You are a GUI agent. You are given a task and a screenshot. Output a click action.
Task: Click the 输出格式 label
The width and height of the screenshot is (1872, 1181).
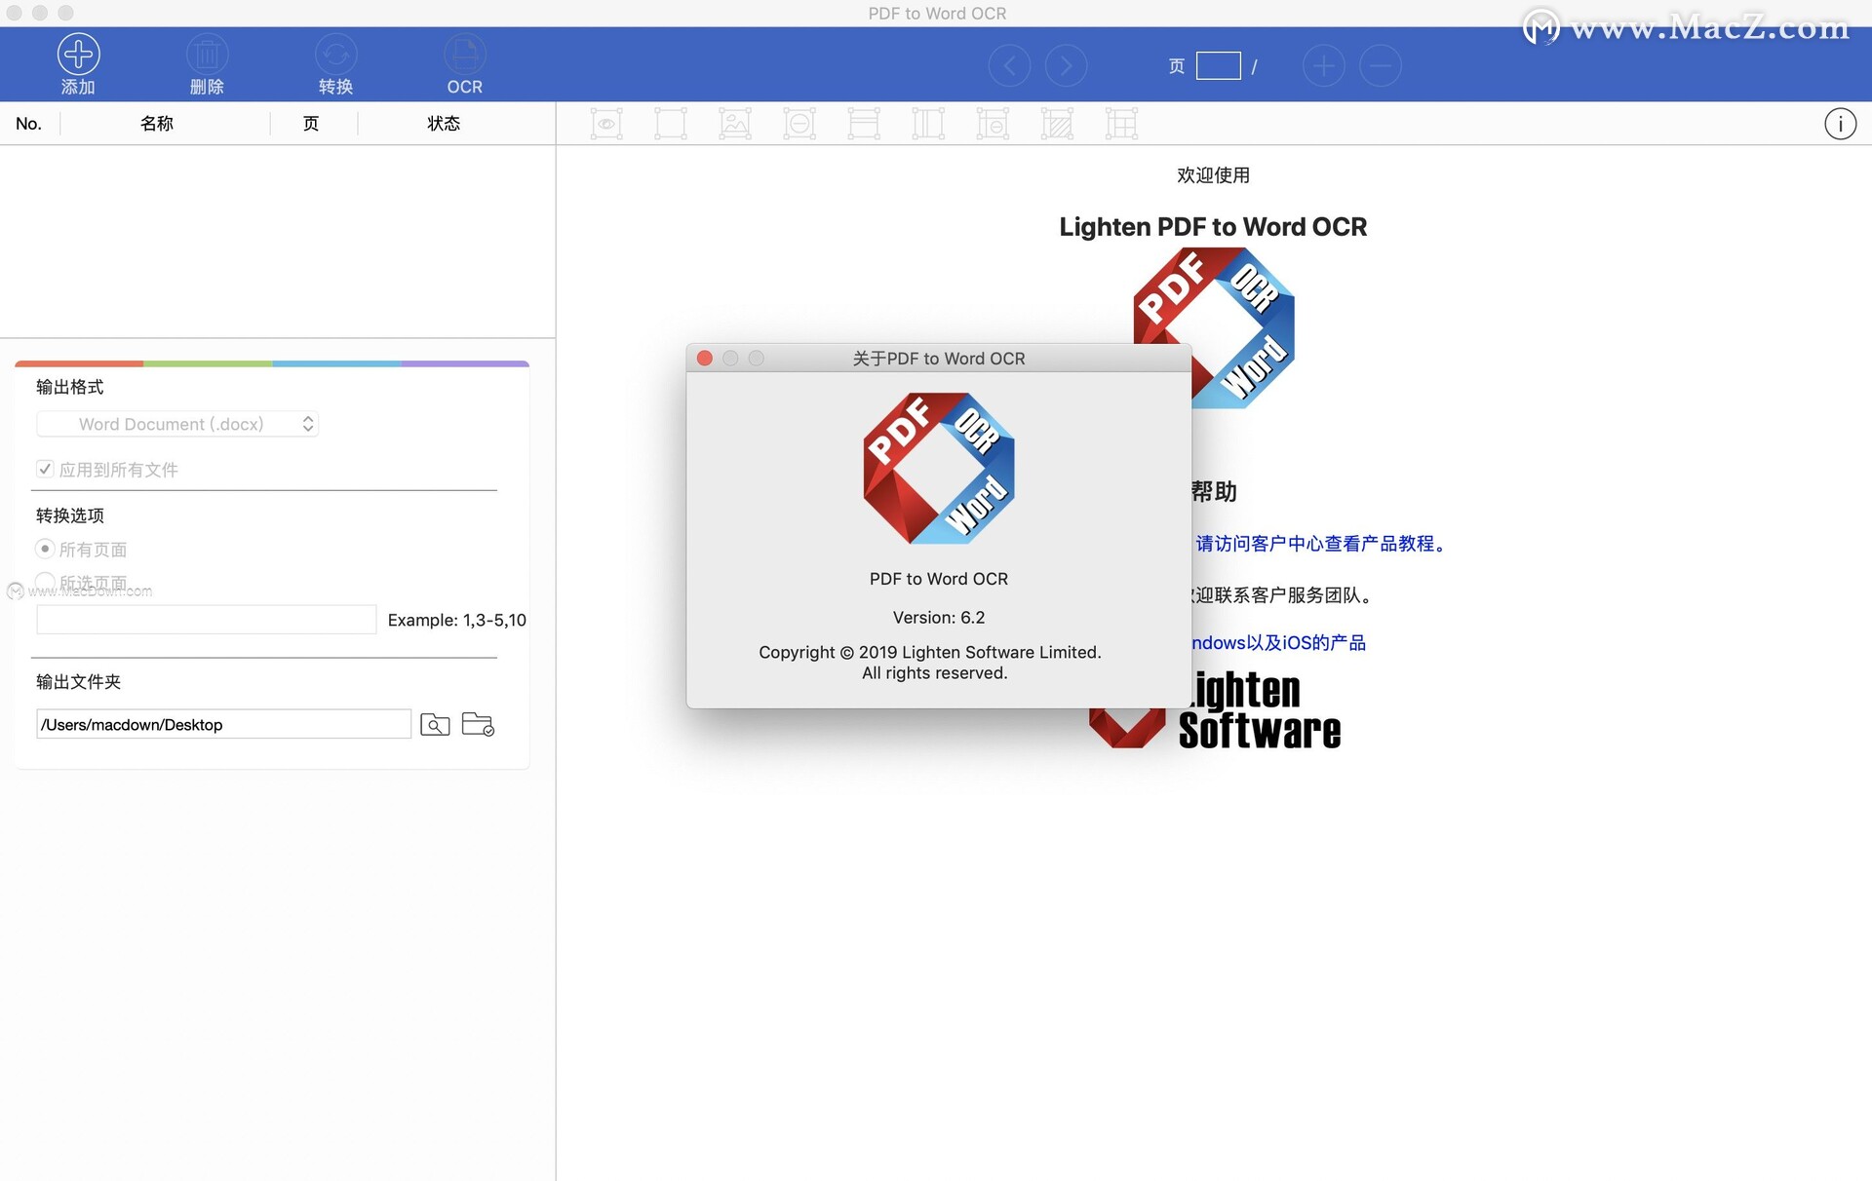[x=70, y=387]
